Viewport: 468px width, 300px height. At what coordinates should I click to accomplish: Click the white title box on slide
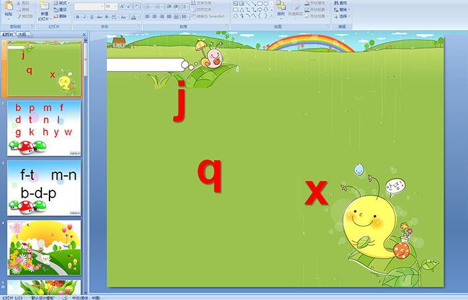(146, 65)
